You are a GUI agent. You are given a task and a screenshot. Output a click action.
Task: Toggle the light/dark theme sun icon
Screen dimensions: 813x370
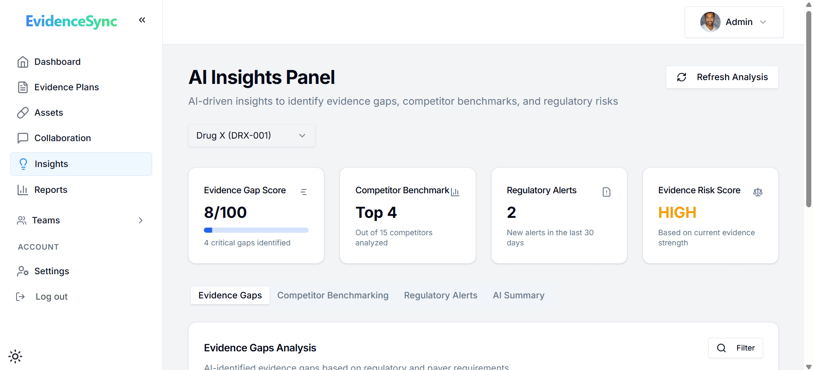(x=15, y=356)
